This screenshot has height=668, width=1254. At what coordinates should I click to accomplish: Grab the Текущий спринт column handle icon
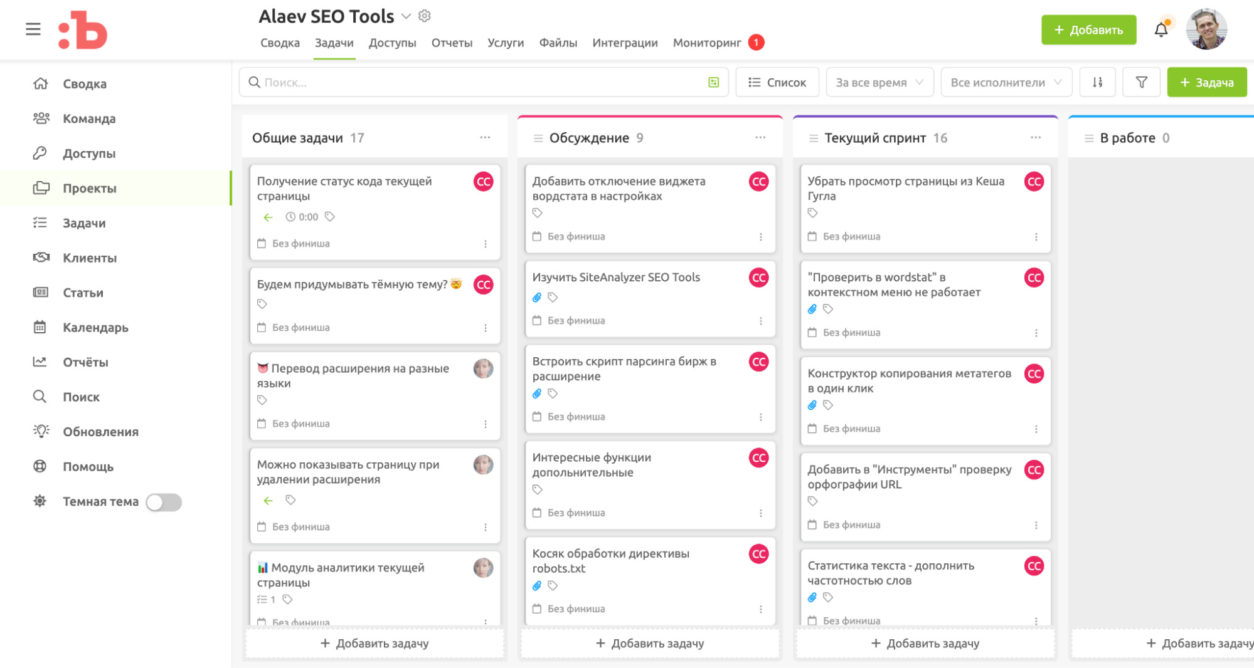(x=814, y=138)
